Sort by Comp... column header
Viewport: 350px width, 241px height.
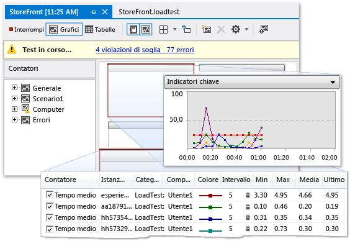[x=179, y=180]
